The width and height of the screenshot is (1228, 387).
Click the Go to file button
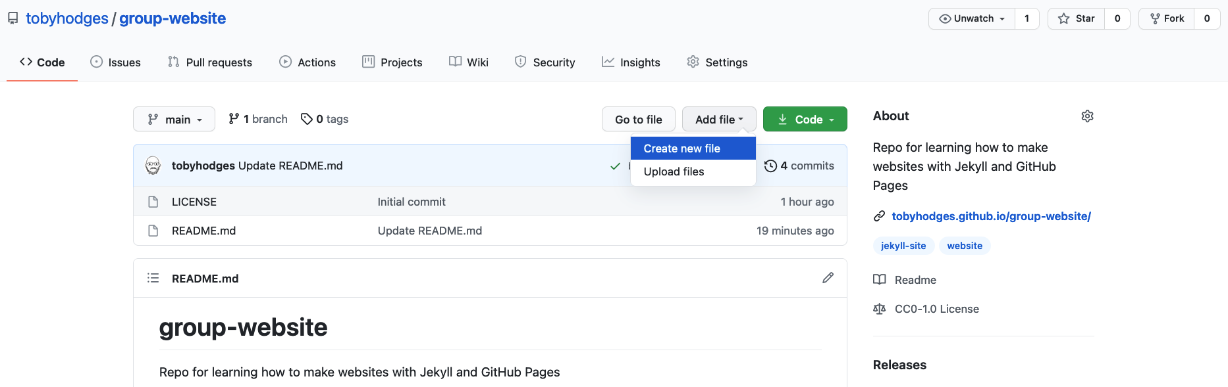coord(639,119)
